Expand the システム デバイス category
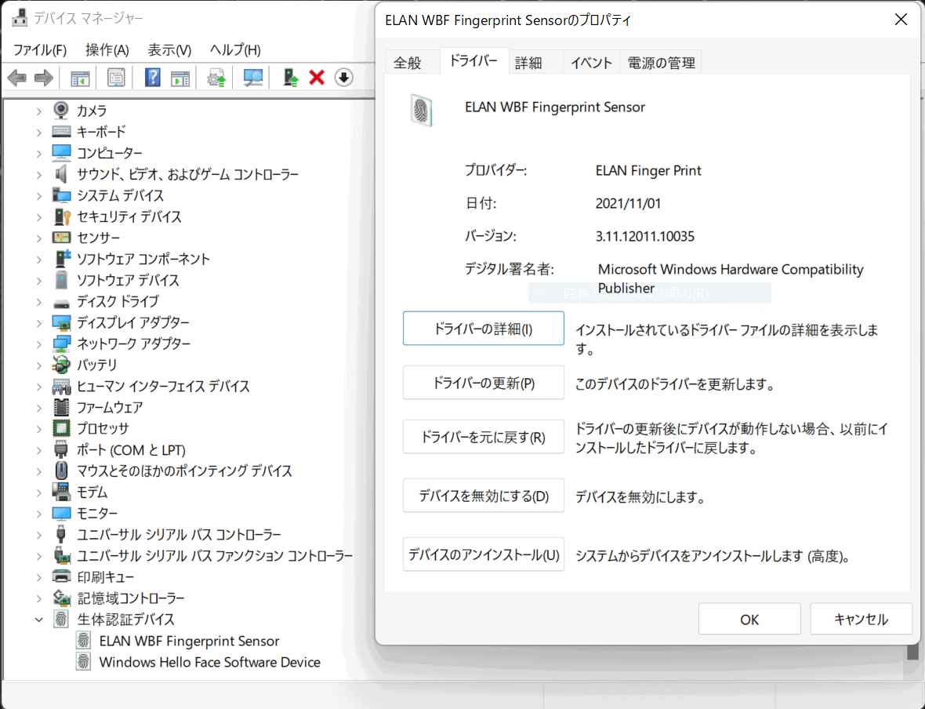This screenshot has height=709, width=925. point(39,195)
